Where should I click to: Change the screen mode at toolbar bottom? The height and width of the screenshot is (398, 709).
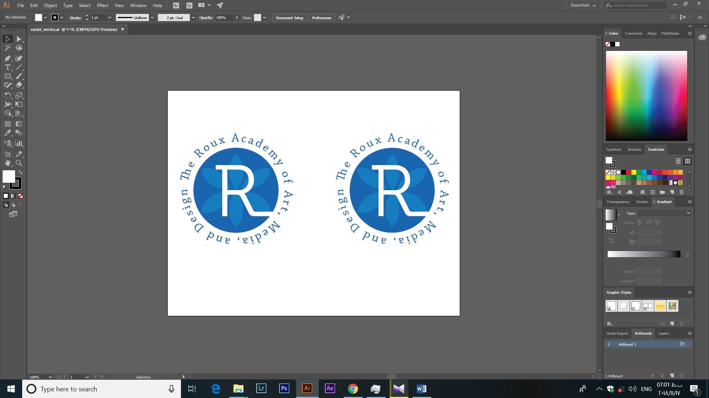(x=13, y=214)
